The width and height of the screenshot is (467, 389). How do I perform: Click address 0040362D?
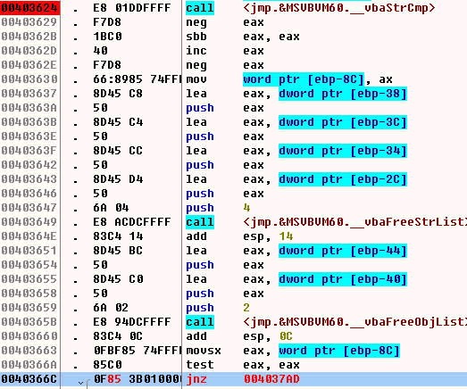[x=29, y=51]
